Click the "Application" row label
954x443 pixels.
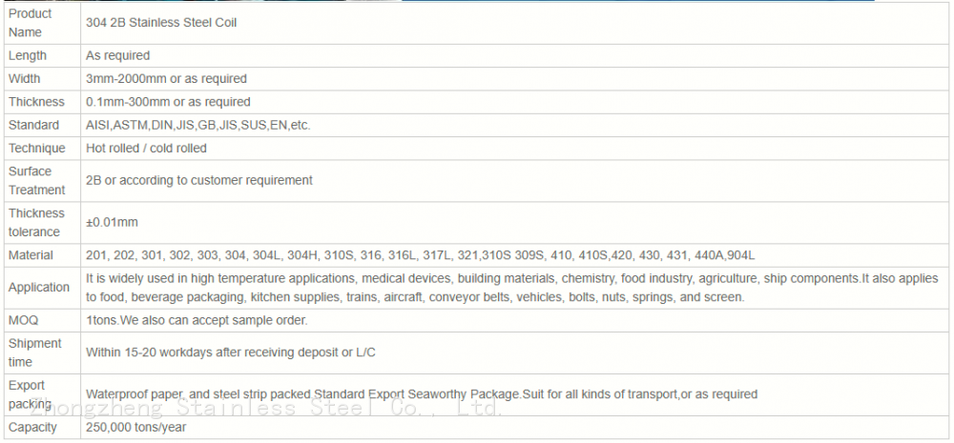click(39, 287)
